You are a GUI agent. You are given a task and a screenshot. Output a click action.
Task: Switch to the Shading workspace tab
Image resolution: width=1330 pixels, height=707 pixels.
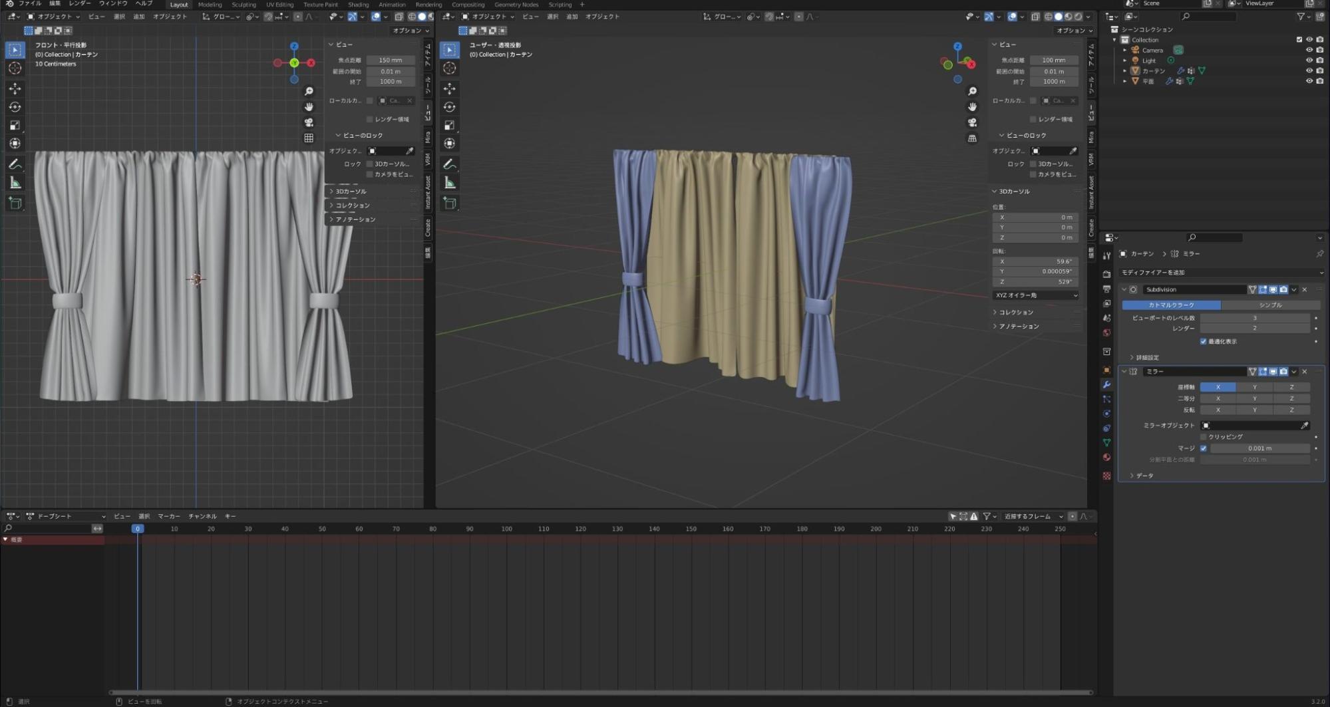point(358,5)
